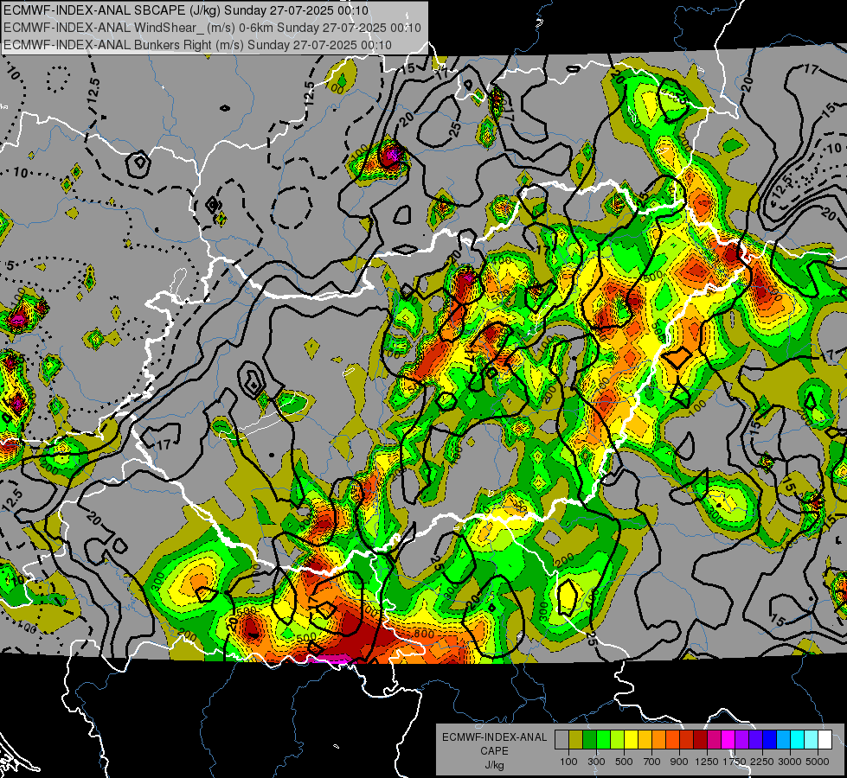Click the bright cyan legend swatch

point(798,740)
